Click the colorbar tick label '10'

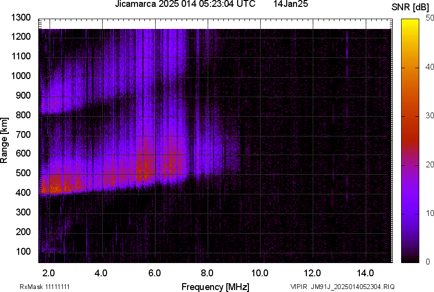pyautogui.click(x=430, y=213)
